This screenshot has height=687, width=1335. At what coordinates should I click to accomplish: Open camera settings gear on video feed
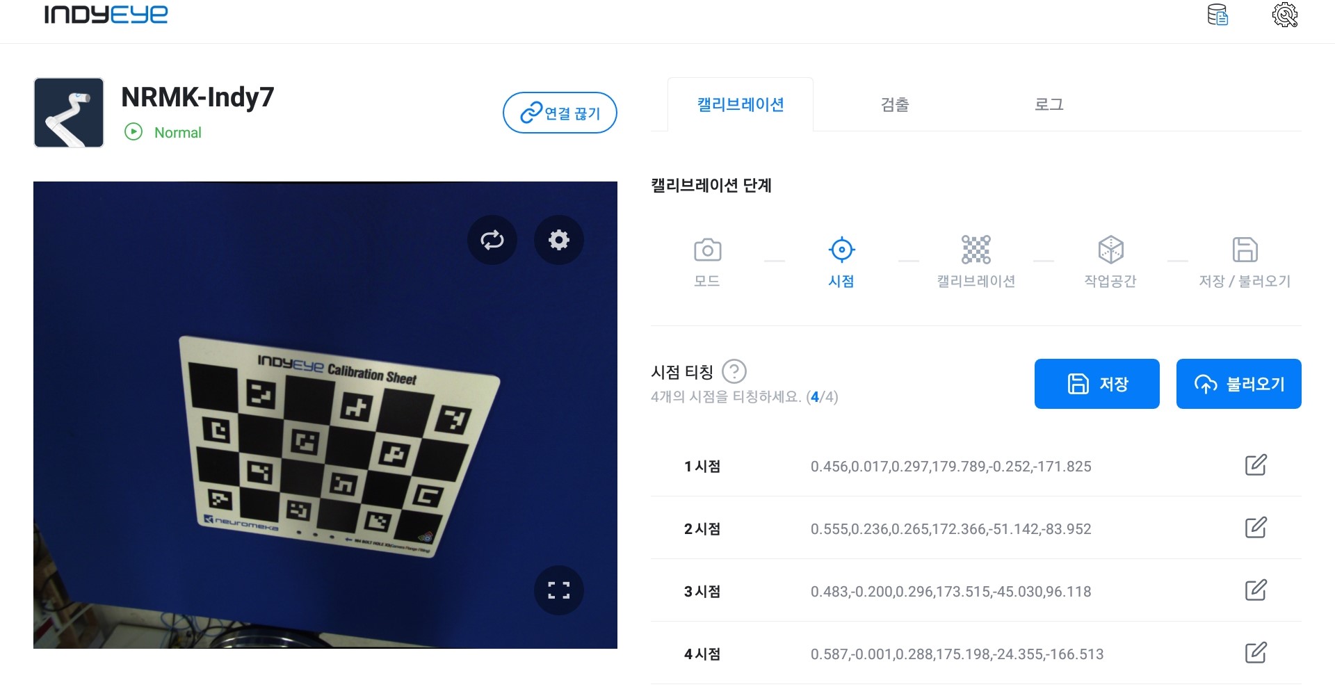coord(559,241)
